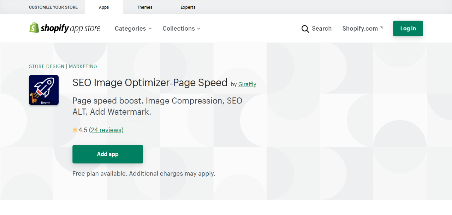Click the green Log in button

click(x=408, y=29)
